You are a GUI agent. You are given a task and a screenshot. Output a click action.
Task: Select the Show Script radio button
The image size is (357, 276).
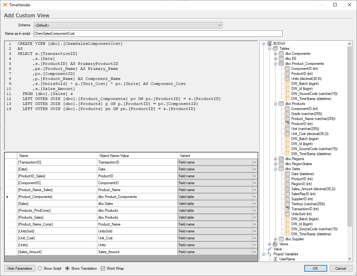click(x=40, y=268)
